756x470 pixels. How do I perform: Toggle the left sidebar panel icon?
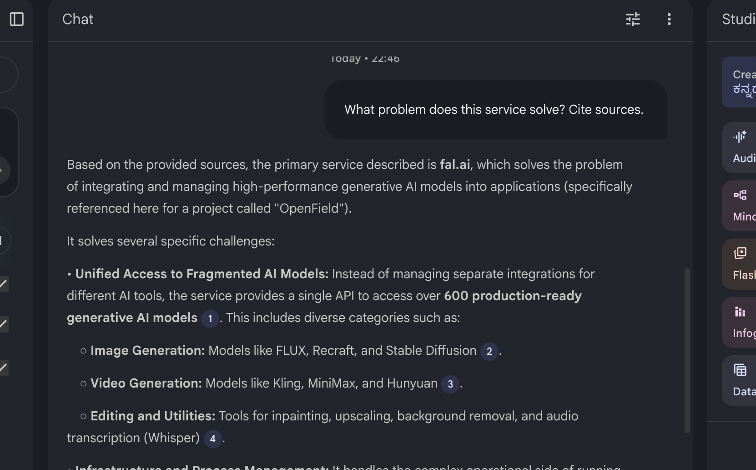tap(17, 19)
